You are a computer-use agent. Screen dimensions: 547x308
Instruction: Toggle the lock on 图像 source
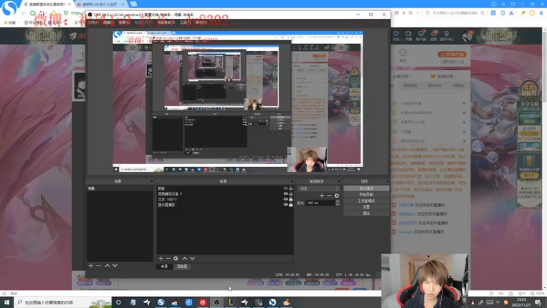click(x=291, y=188)
